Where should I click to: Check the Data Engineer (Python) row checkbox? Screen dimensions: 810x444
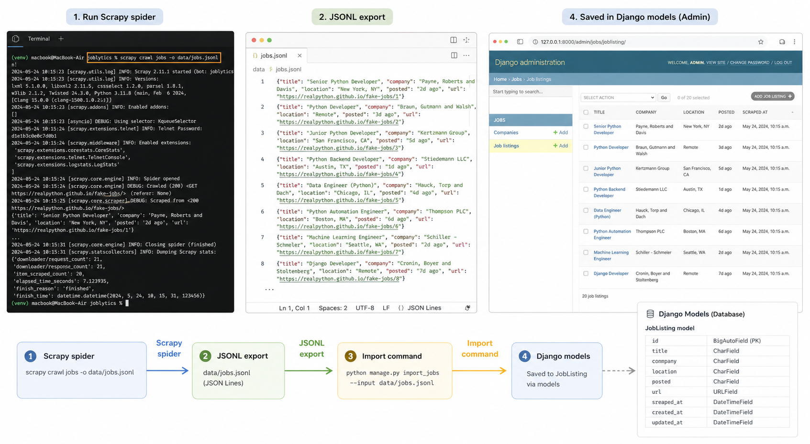[x=586, y=211]
